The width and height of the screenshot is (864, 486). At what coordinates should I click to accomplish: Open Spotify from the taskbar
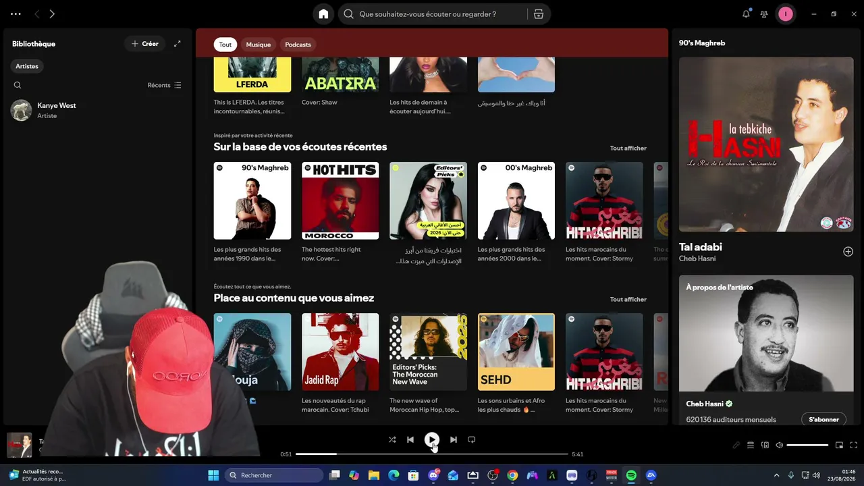point(631,475)
